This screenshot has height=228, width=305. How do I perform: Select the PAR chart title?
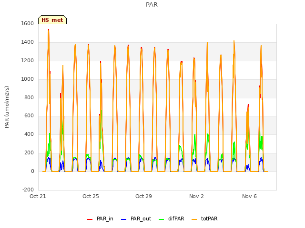pyautogui.click(x=152, y=5)
